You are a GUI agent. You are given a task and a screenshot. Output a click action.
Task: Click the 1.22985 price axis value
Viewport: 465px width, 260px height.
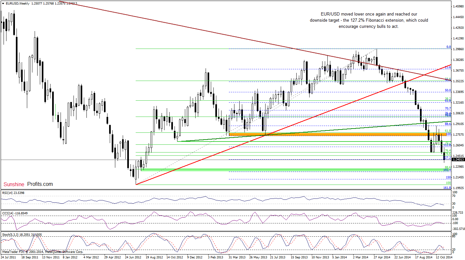tap(459, 166)
